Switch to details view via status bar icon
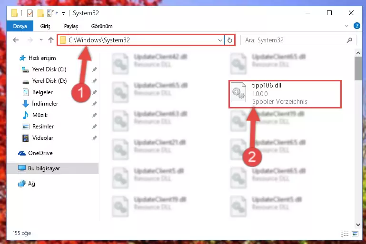 (344, 234)
